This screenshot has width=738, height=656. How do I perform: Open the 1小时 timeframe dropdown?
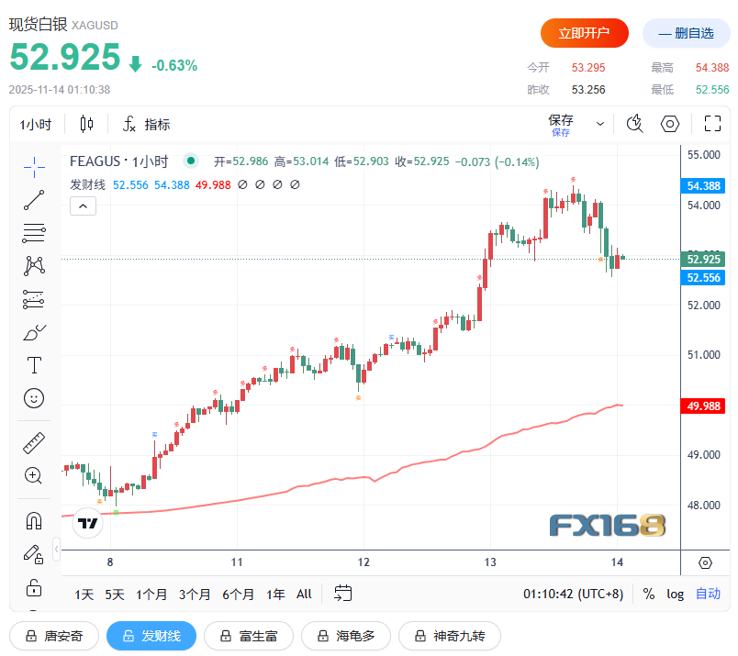click(x=35, y=124)
